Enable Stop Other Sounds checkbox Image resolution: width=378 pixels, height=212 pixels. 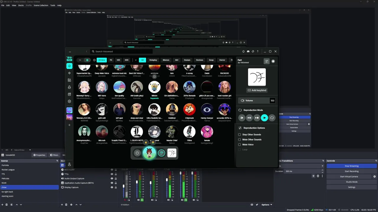tap(239, 135)
